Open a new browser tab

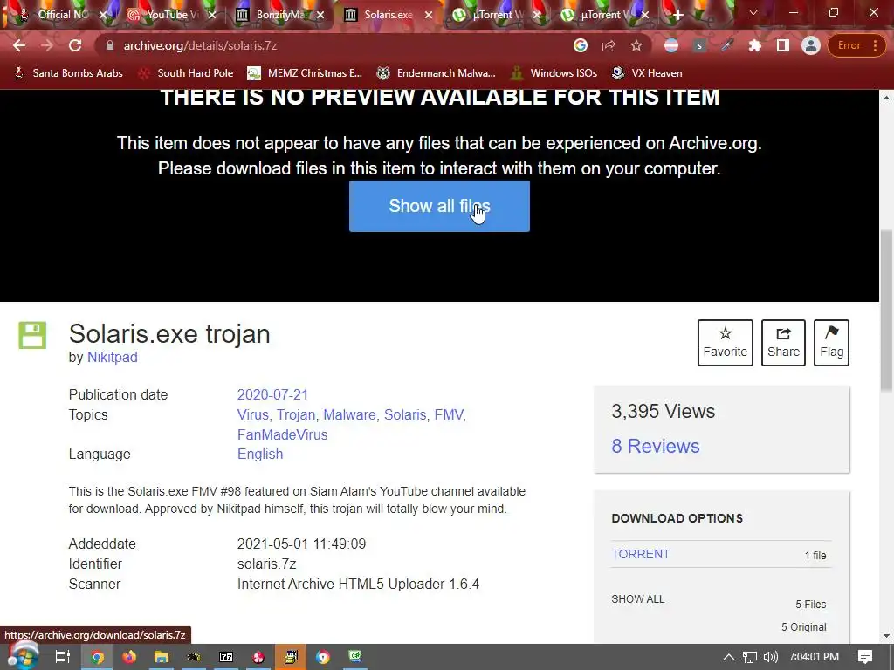(x=677, y=15)
